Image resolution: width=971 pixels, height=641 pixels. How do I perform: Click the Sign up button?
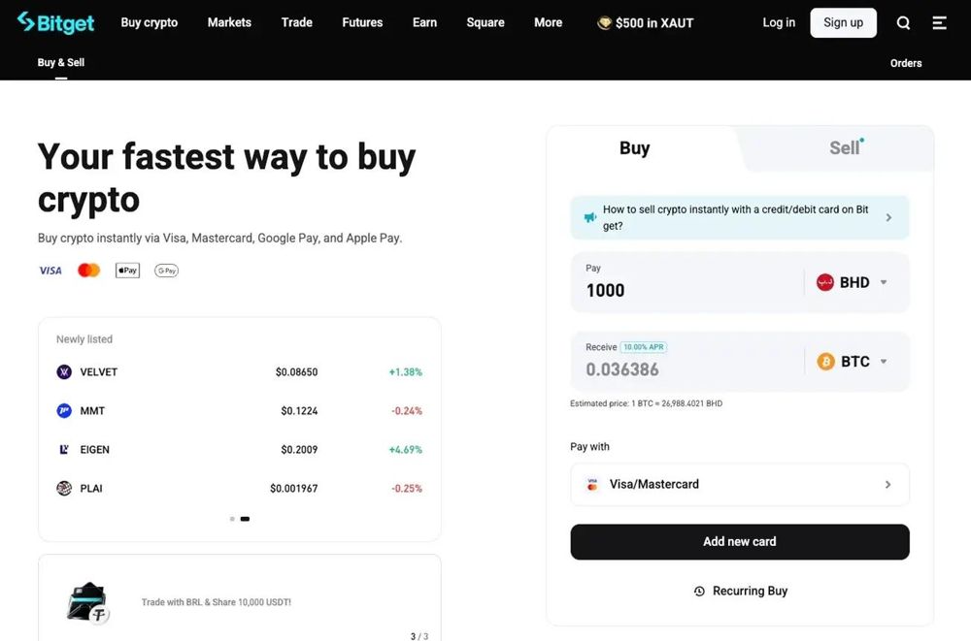pos(844,23)
